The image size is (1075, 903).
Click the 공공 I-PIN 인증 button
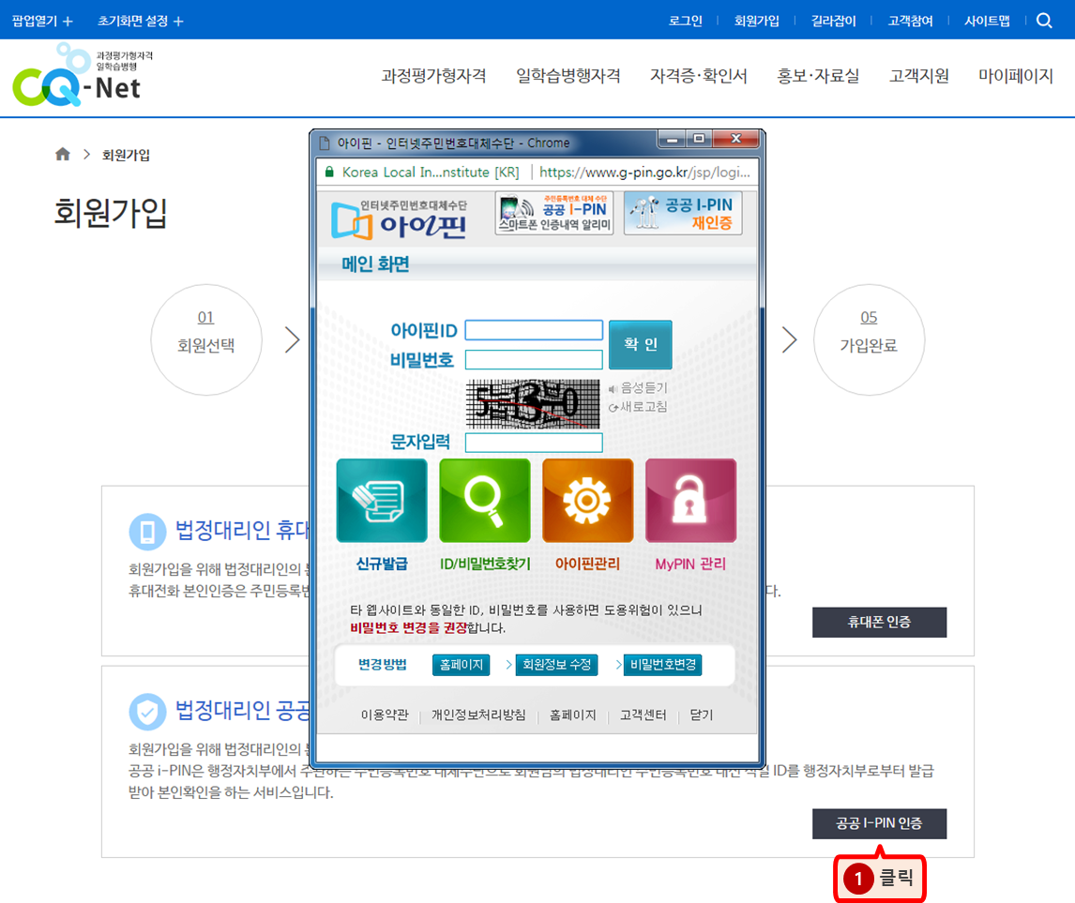879,823
